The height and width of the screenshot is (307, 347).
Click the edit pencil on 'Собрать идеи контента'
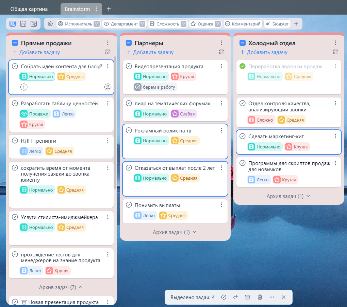click(x=100, y=66)
